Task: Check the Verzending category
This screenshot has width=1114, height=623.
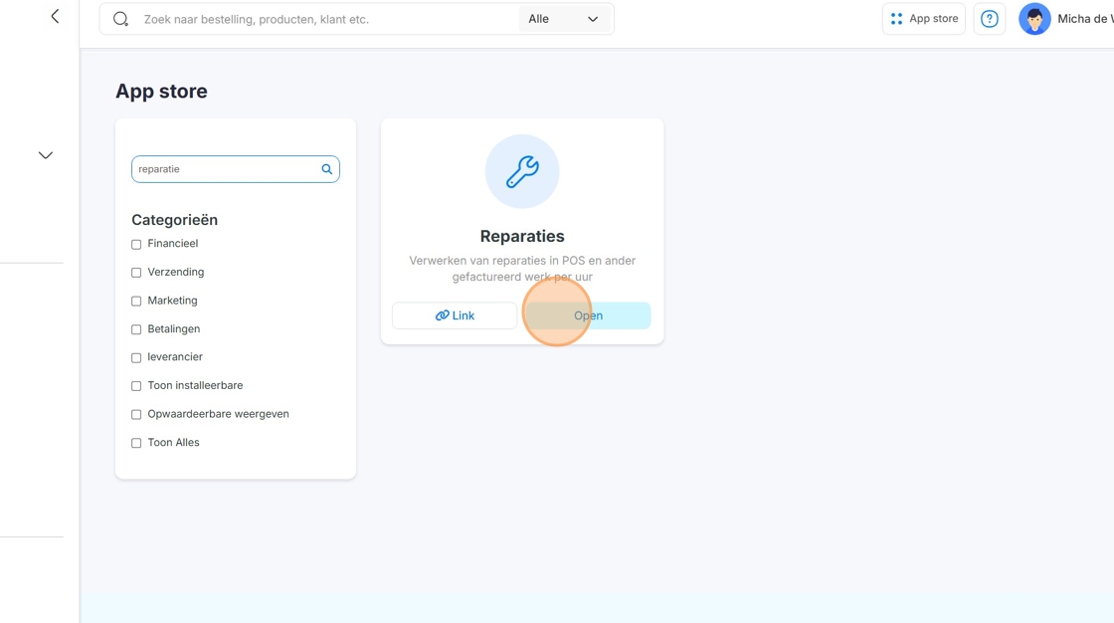Action: point(136,273)
